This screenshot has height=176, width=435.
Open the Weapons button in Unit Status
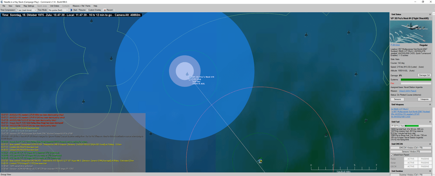424,99
